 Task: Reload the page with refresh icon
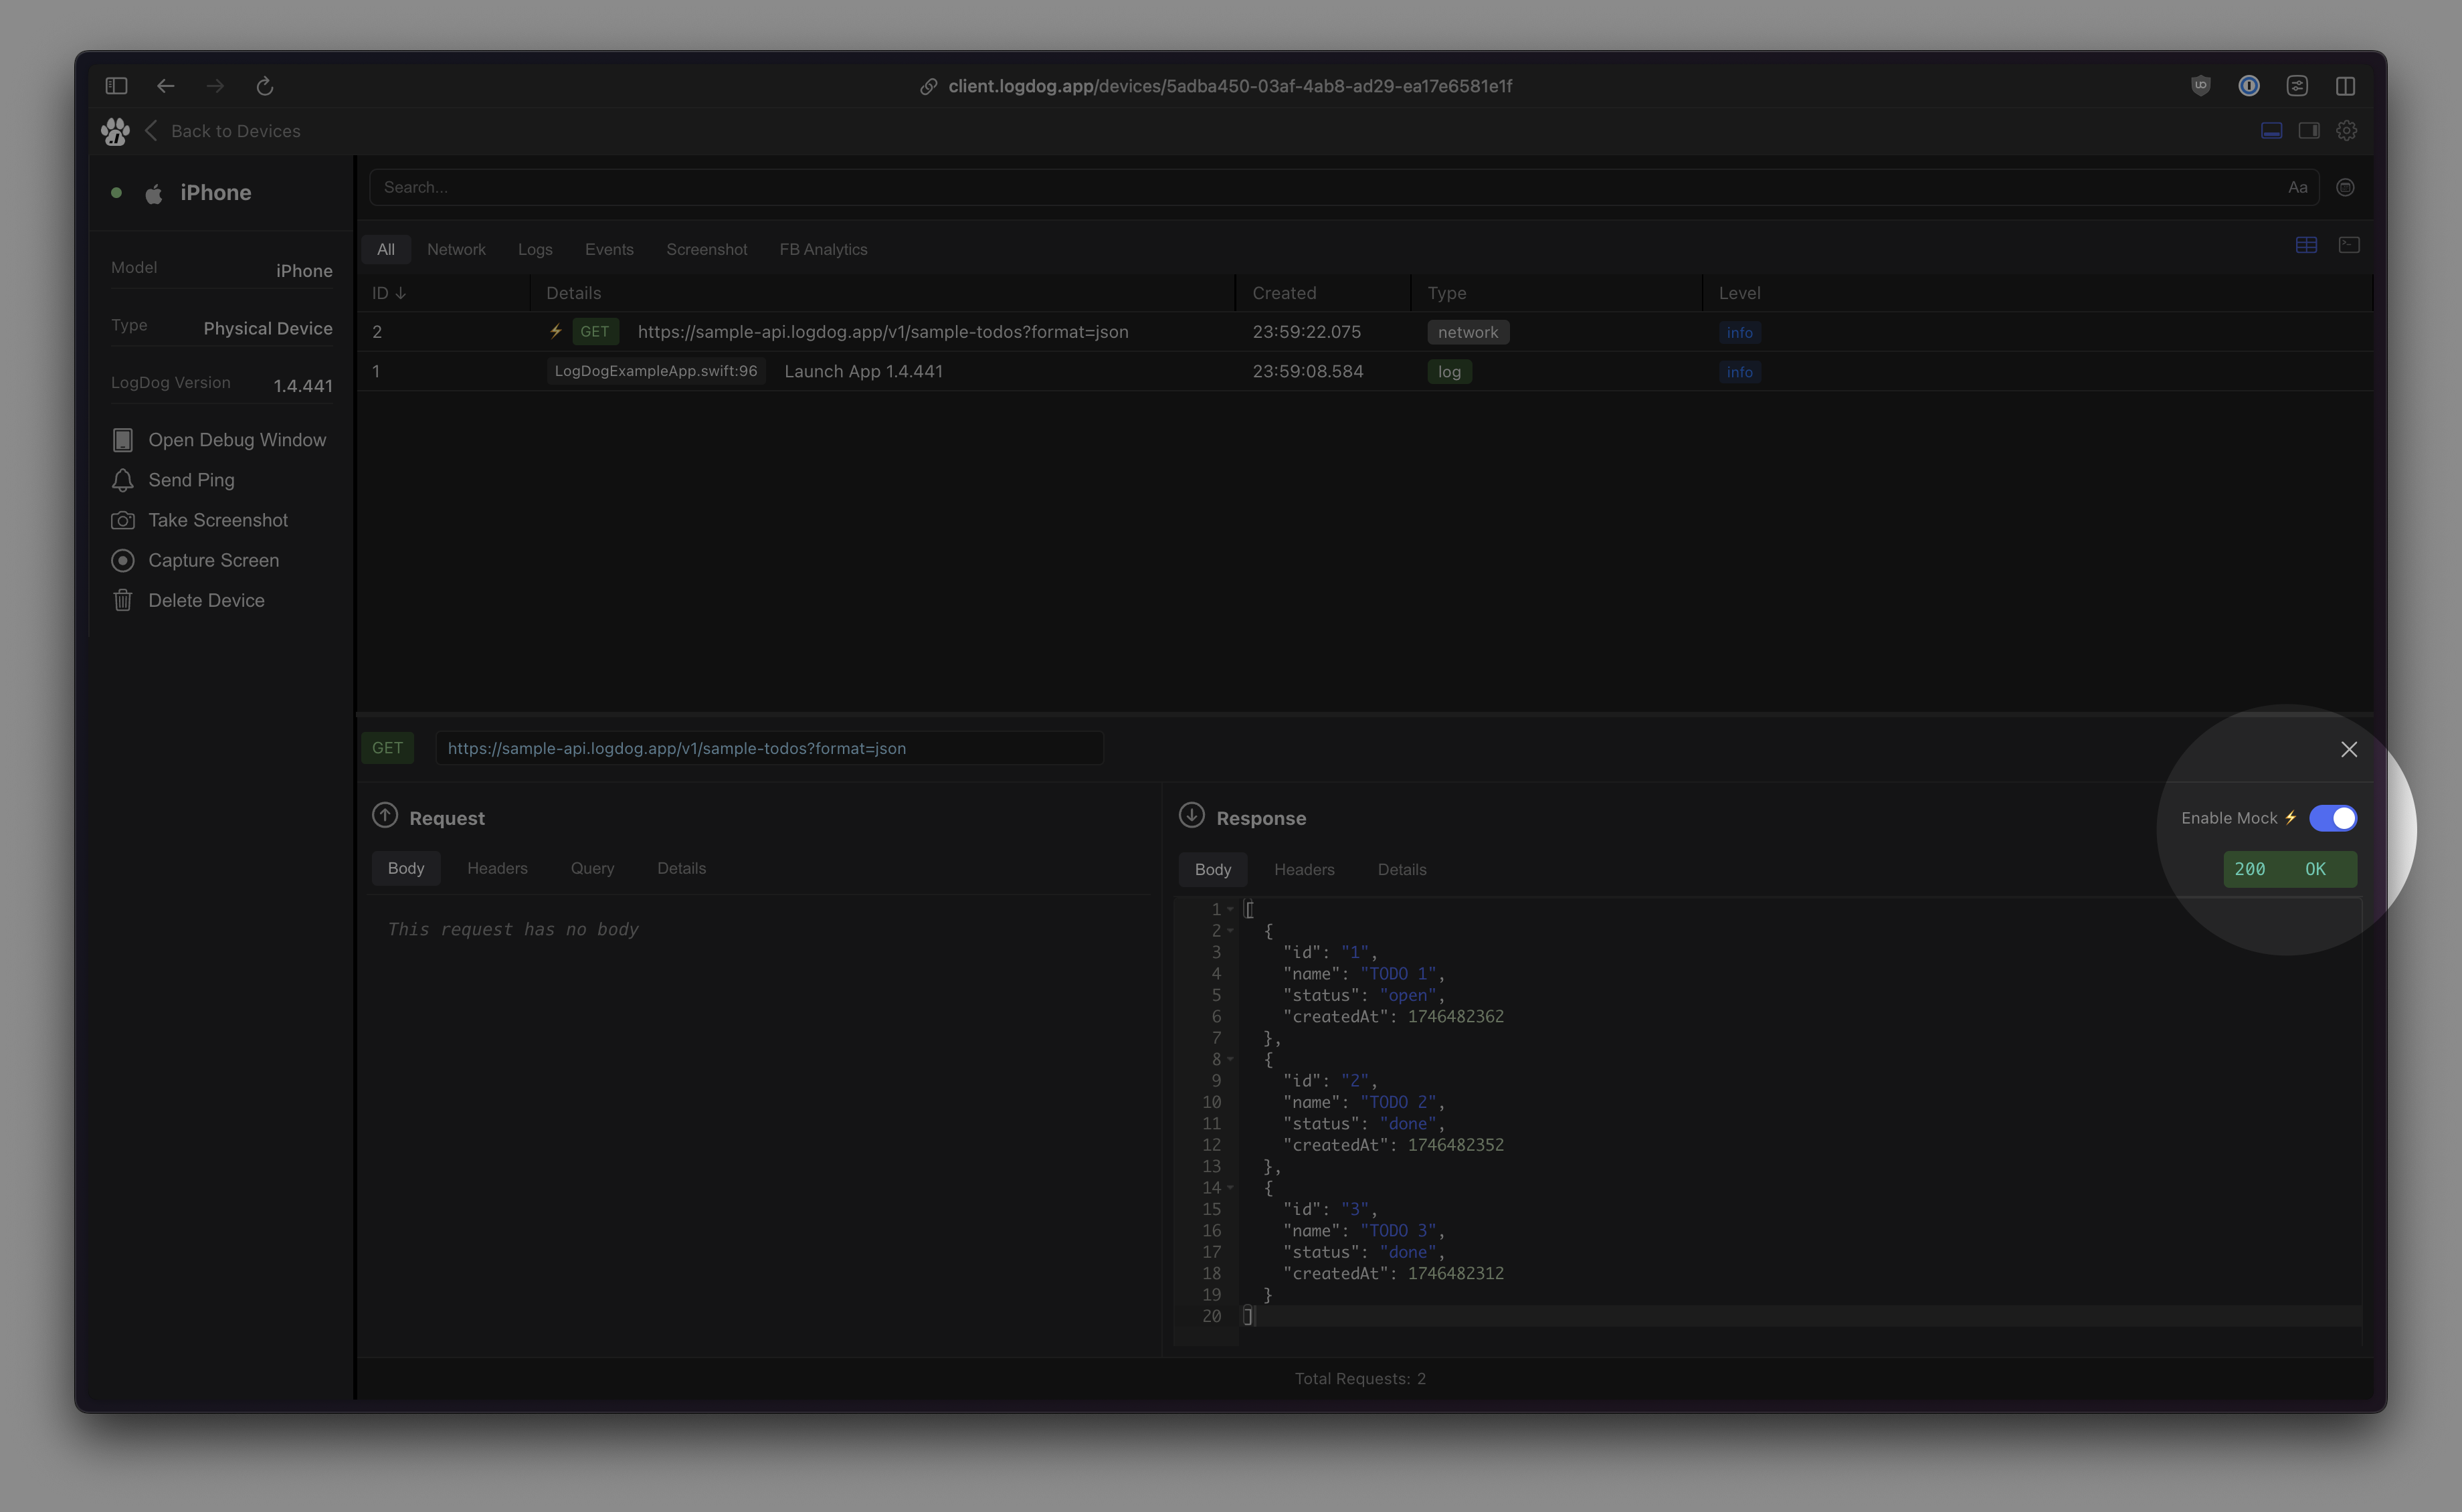tap(265, 86)
